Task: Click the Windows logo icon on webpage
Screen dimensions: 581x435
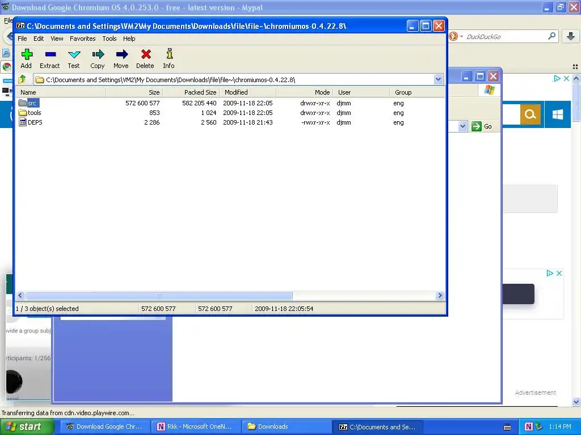Action: 558,114
